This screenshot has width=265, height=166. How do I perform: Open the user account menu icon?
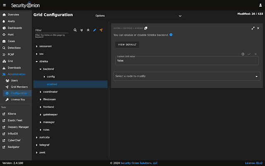click(x=260, y=5)
